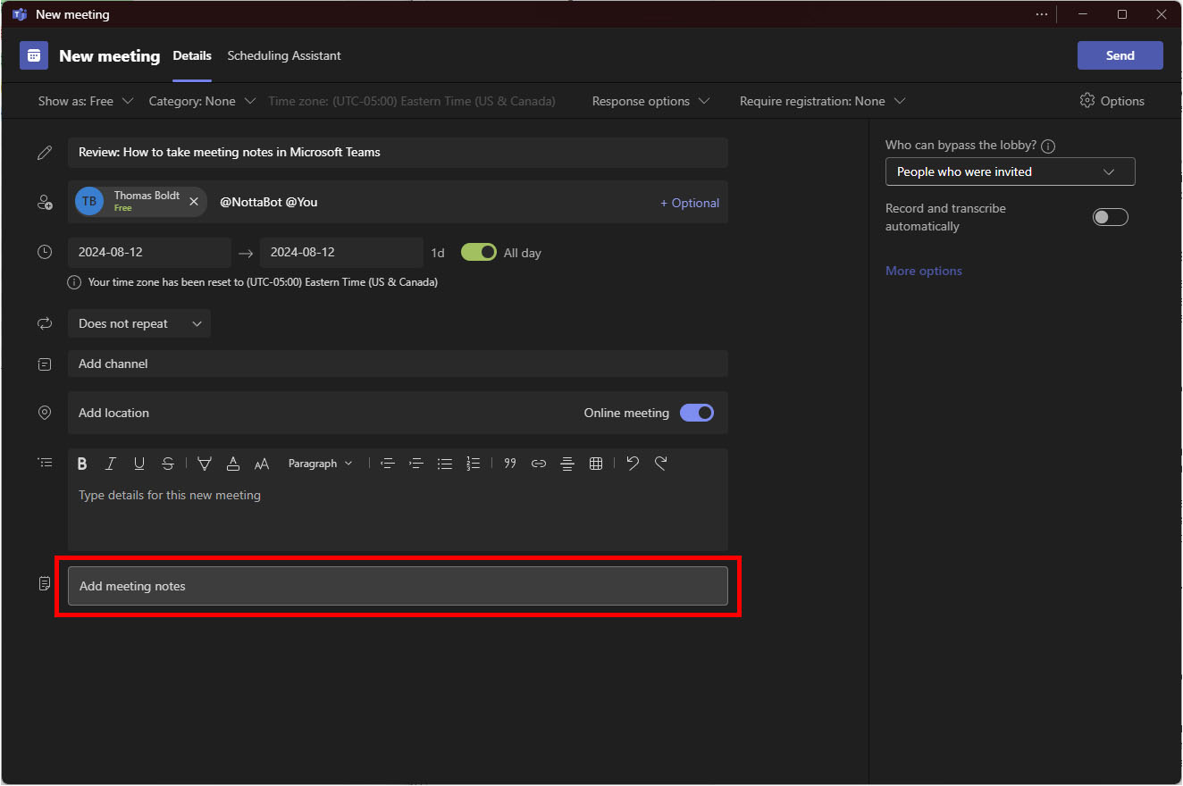The width and height of the screenshot is (1183, 786).
Task: Open the time zone Eastern Time selector
Action: pos(412,101)
